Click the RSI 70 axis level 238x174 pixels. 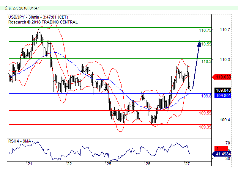pos(227,143)
